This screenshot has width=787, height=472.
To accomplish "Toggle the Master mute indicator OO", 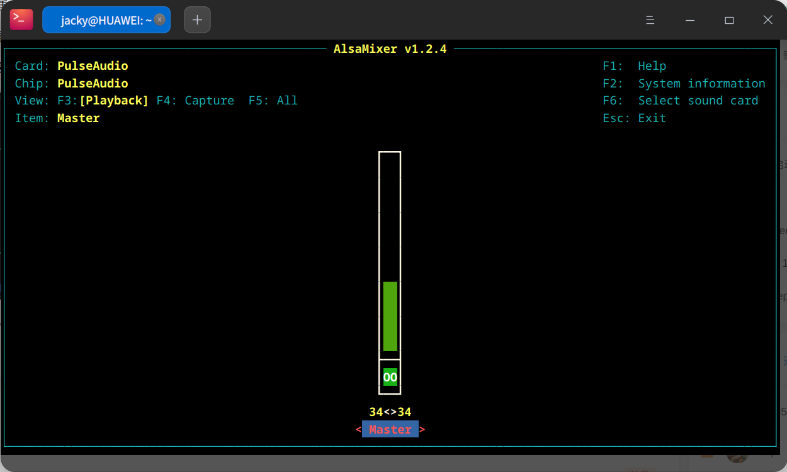I will pos(390,378).
